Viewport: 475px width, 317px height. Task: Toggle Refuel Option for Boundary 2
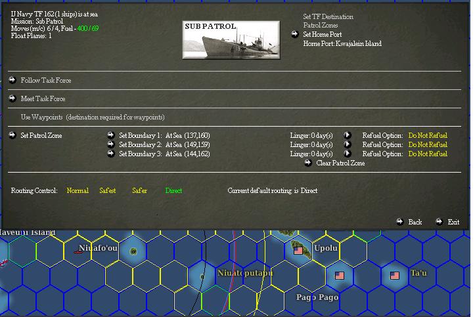tap(428, 144)
